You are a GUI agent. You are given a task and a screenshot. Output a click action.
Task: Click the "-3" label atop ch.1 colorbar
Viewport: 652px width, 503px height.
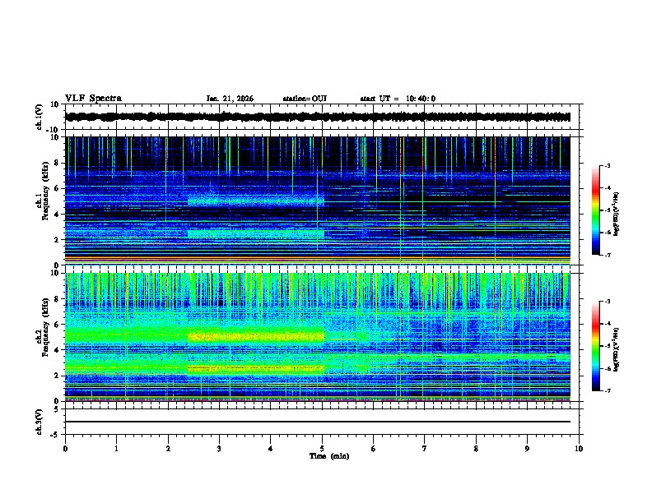(607, 165)
